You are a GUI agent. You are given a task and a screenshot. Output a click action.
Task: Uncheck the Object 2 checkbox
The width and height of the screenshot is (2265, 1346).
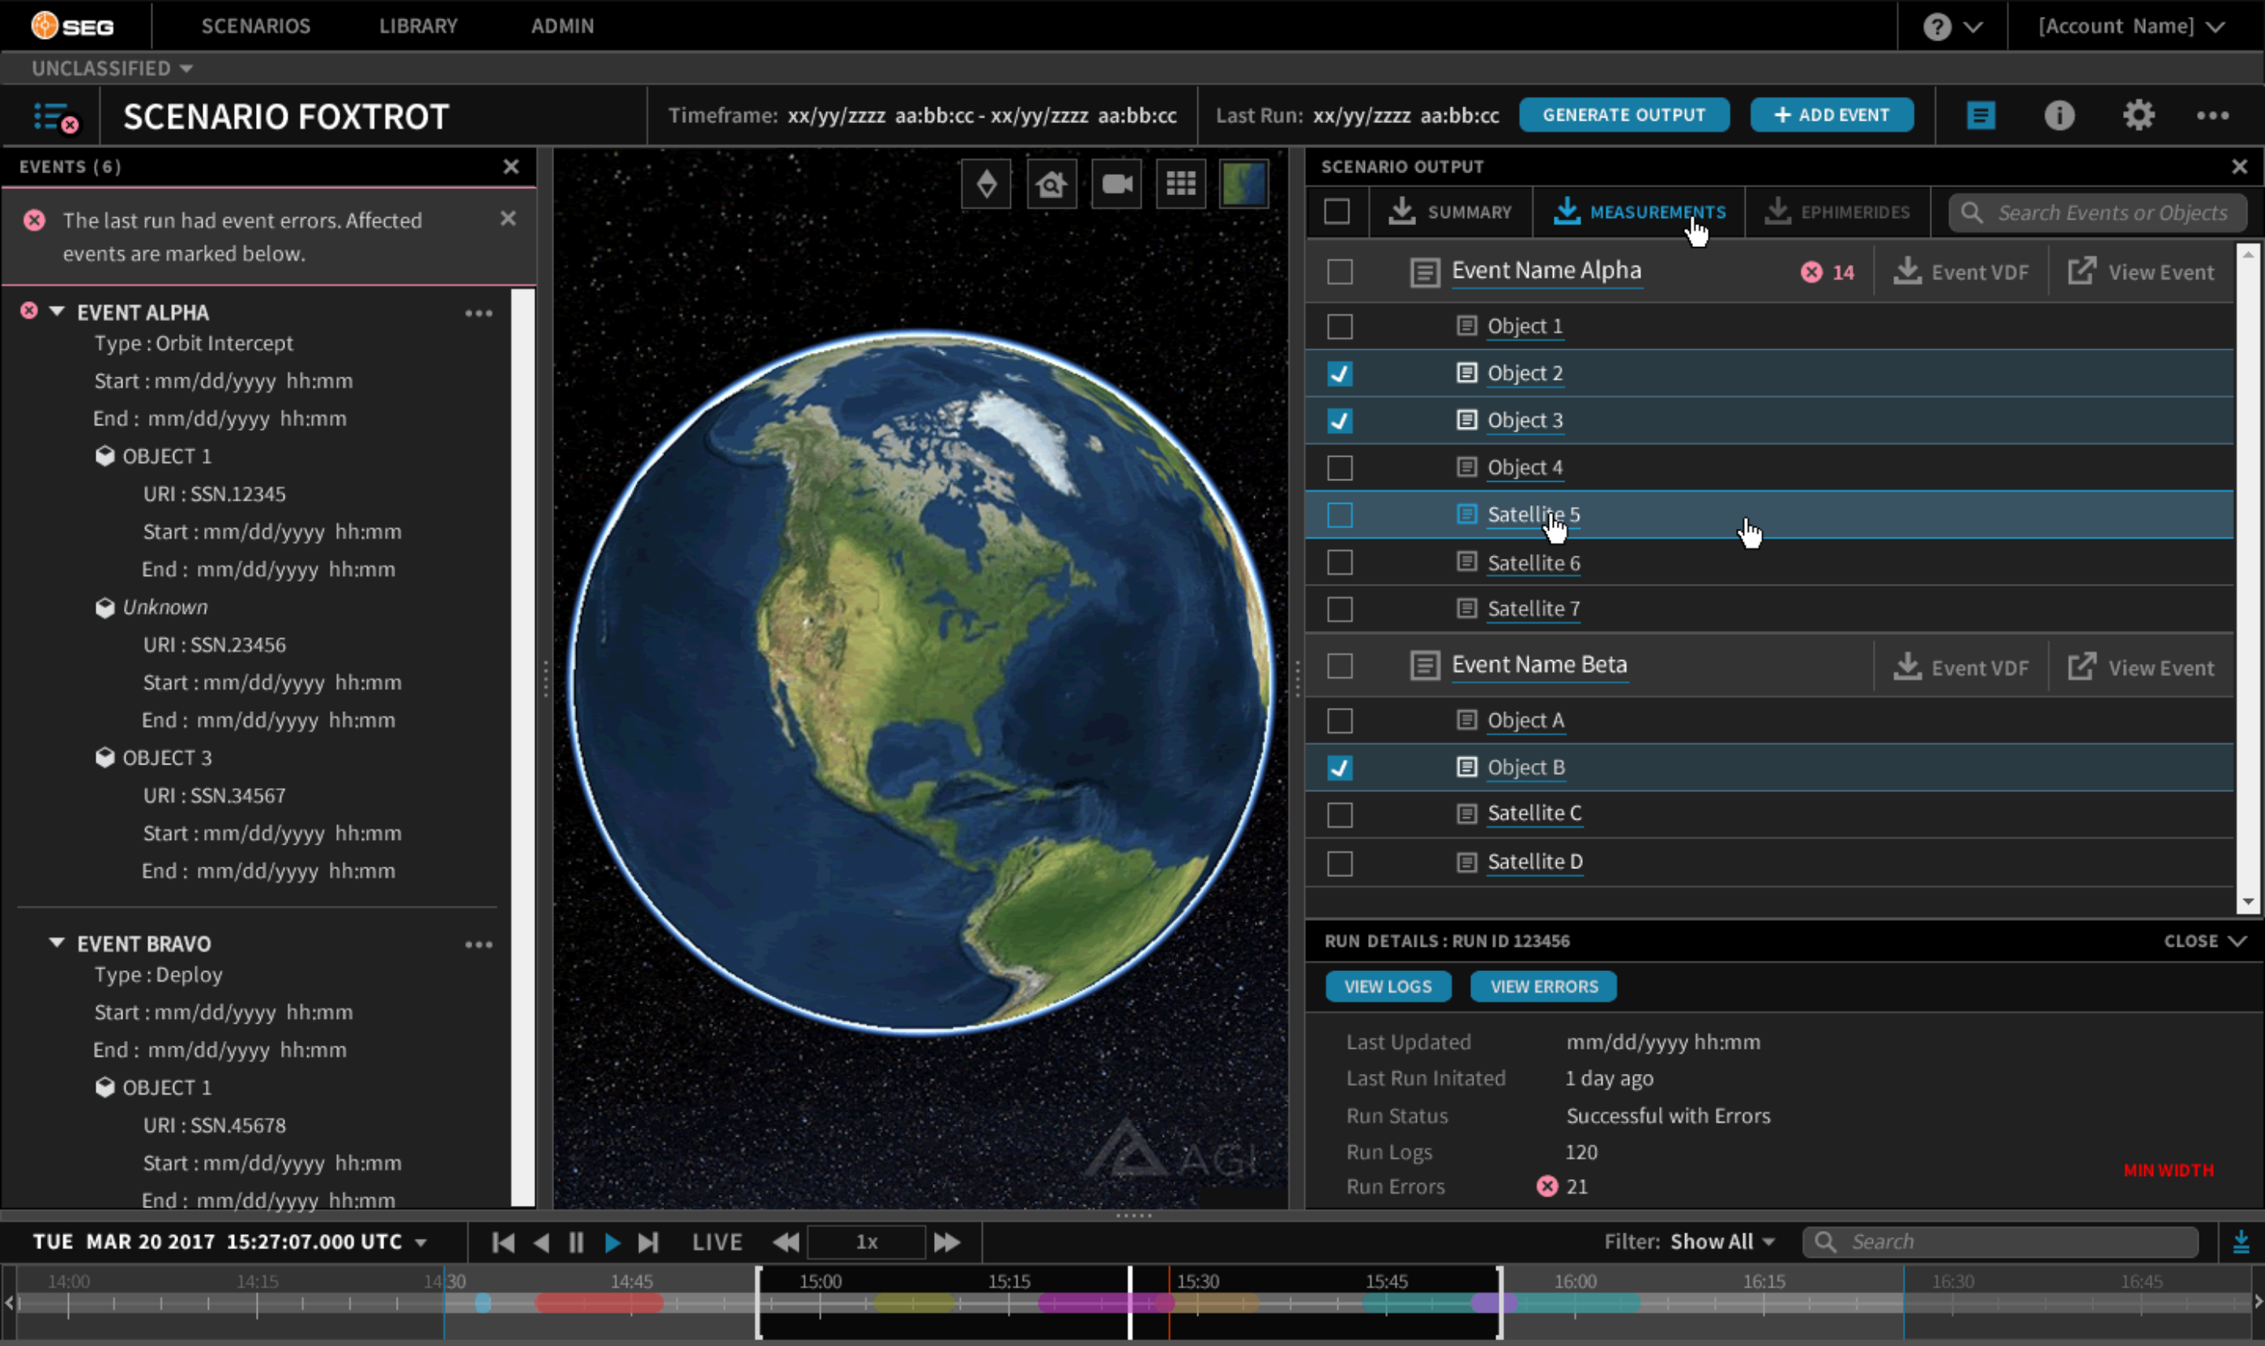click(1339, 373)
